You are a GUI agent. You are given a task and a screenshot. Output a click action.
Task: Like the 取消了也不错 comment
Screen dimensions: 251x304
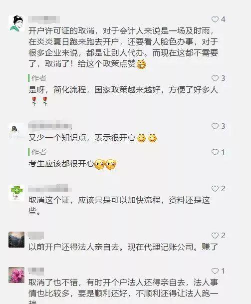pos(215,271)
